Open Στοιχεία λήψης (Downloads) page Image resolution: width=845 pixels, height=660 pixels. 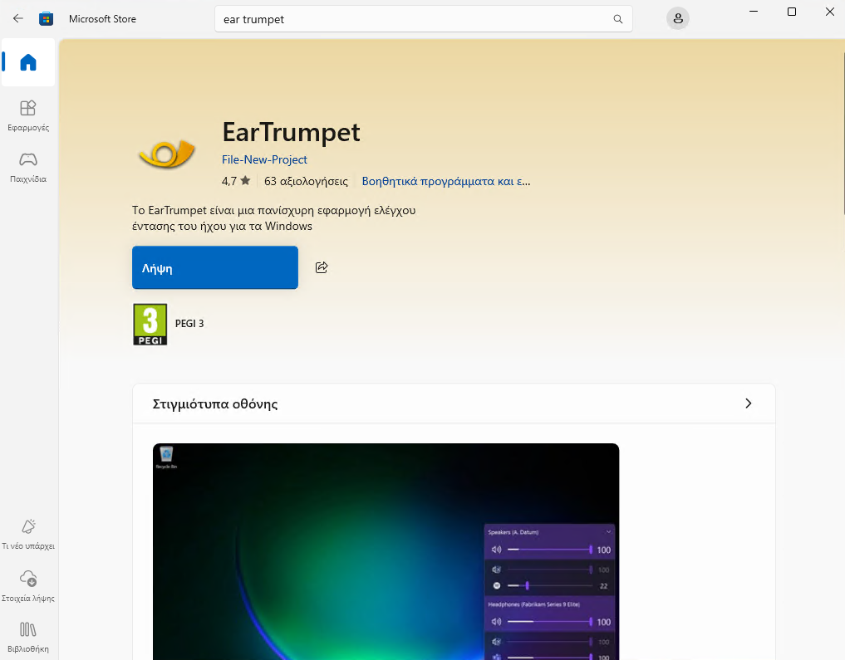pos(28,585)
